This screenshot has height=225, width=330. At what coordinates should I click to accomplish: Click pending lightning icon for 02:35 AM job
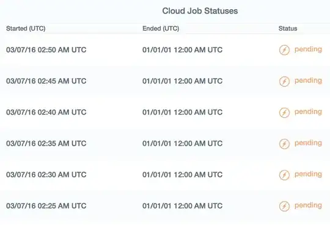point(284,144)
